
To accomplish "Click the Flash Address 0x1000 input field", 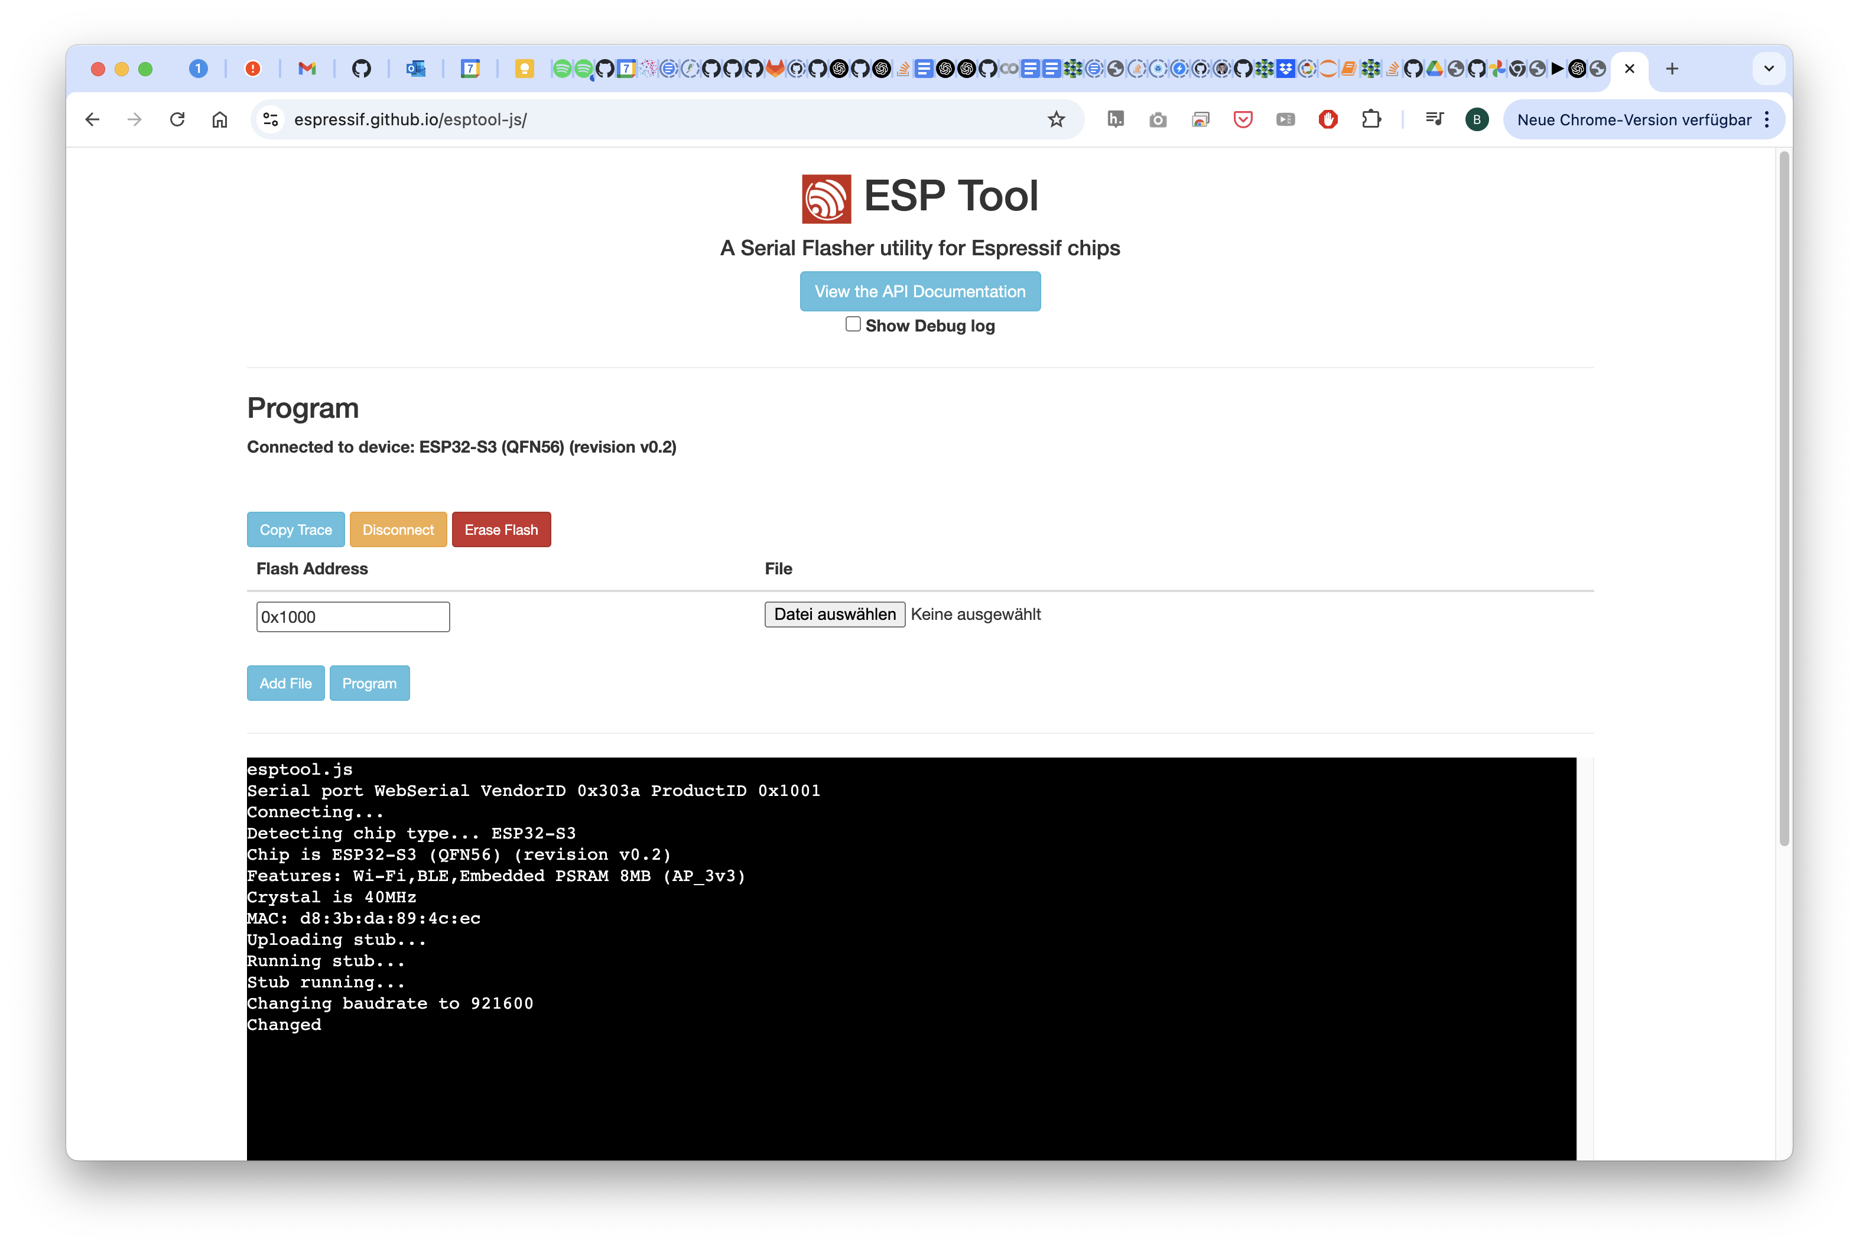I will point(353,617).
